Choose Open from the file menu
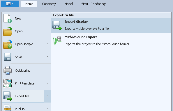This screenshot has width=173, height=111. coord(26,31)
